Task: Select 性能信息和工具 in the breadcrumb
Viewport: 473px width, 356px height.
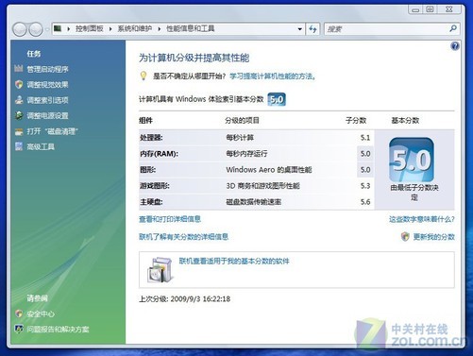Action: pos(191,28)
